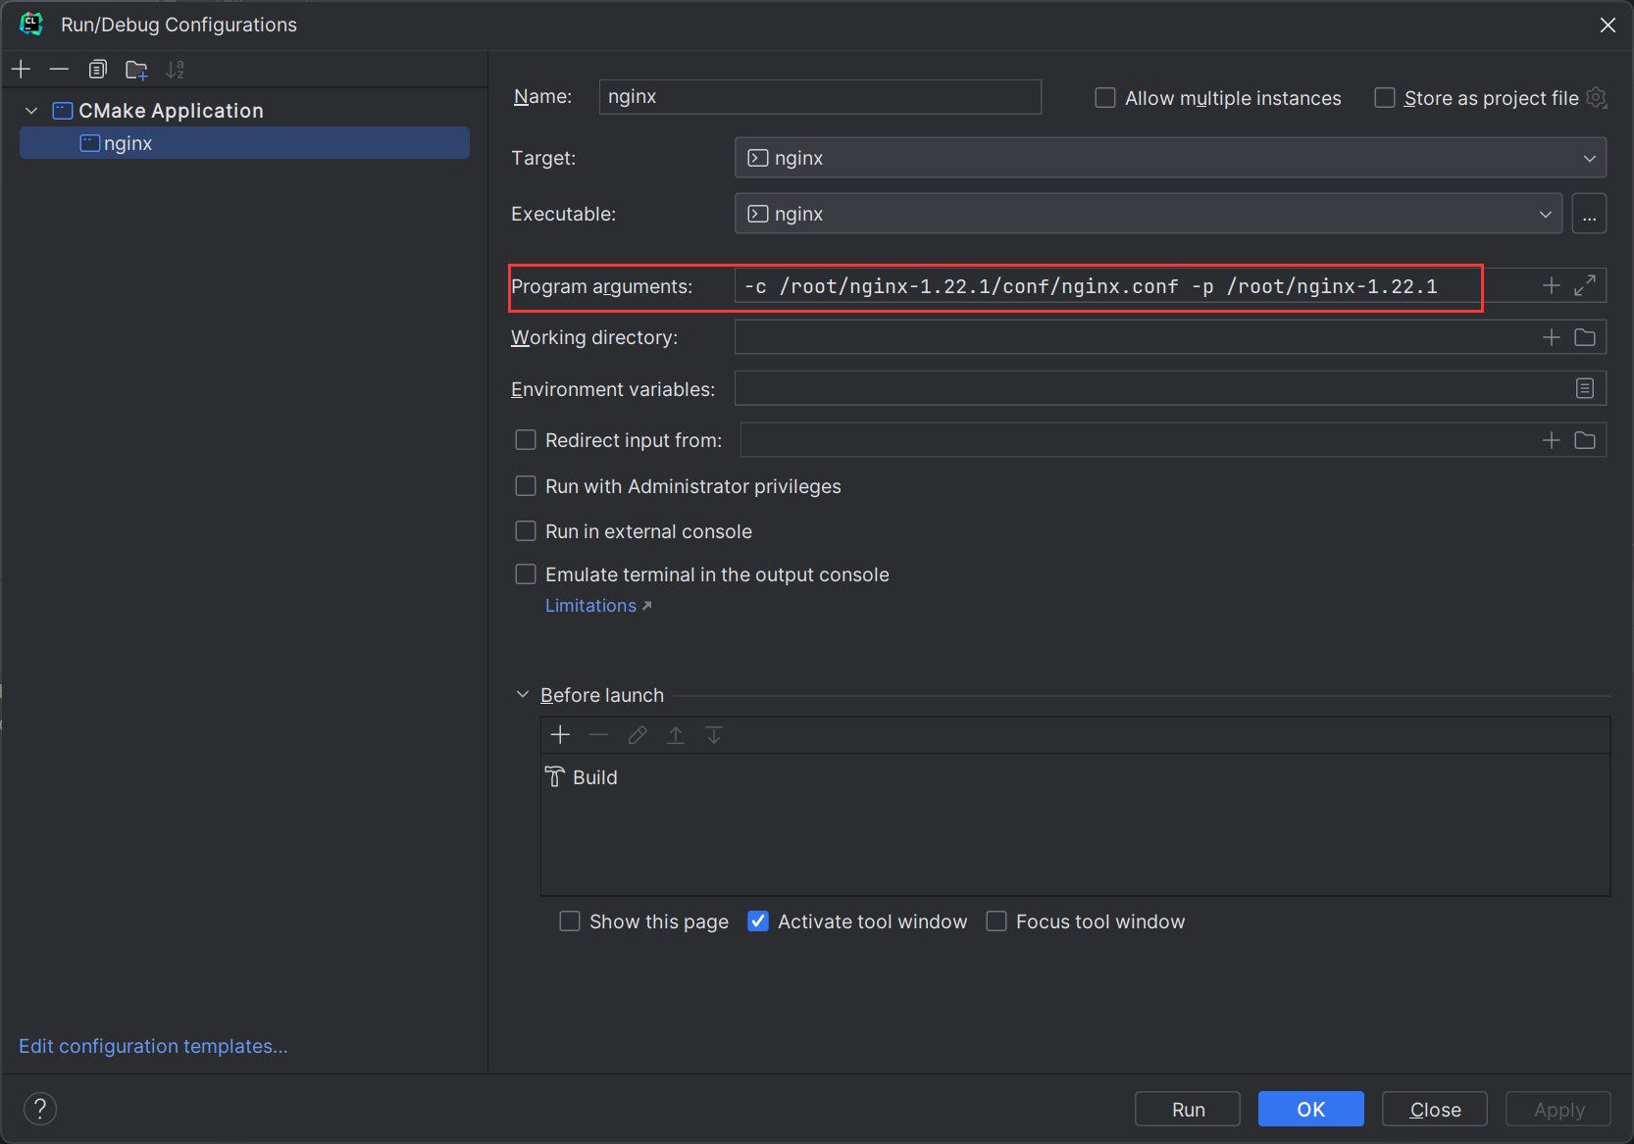Image resolution: width=1634 pixels, height=1144 pixels.
Task: Move Before launch task up
Action: point(676,734)
